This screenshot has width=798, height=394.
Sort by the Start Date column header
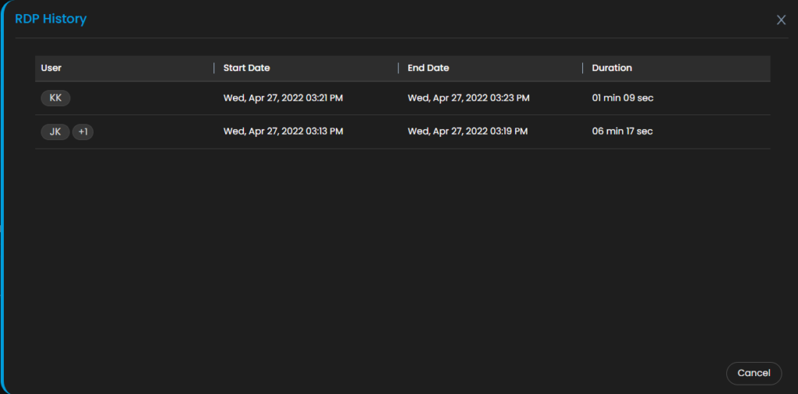point(246,68)
